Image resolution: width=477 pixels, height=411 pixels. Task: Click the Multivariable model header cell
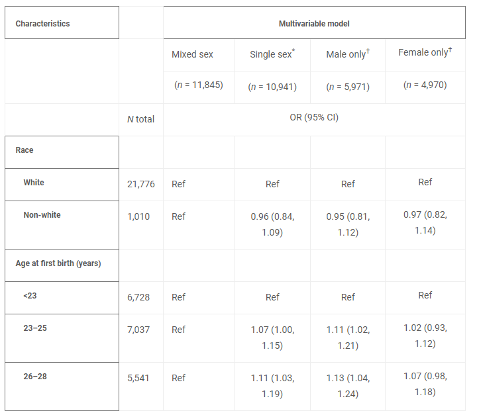click(x=314, y=24)
